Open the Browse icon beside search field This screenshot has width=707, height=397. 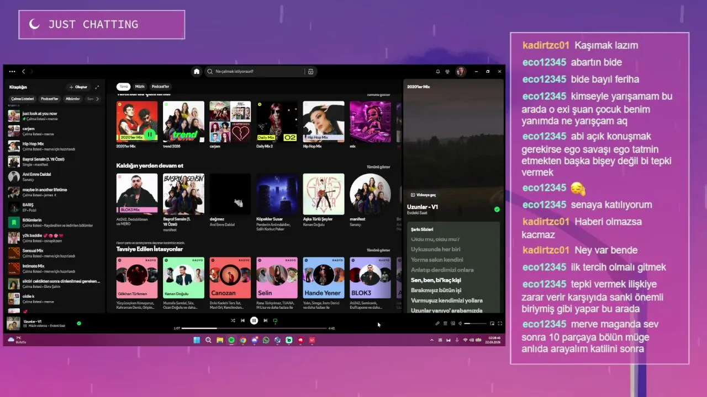point(310,71)
